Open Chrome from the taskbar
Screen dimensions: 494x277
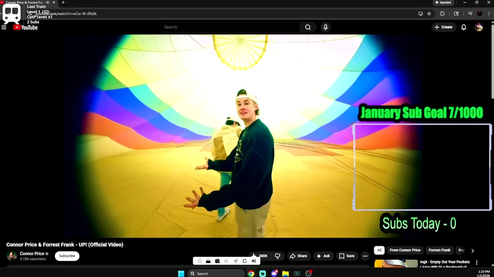click(x=251, y=274)
